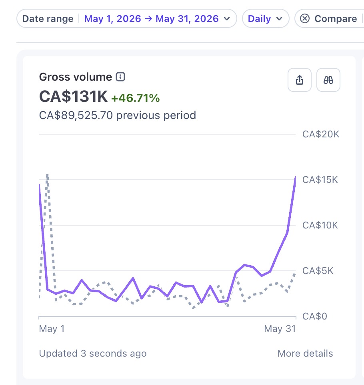Click the share/export icon button
364x385 pixels.
pos(299,80)
